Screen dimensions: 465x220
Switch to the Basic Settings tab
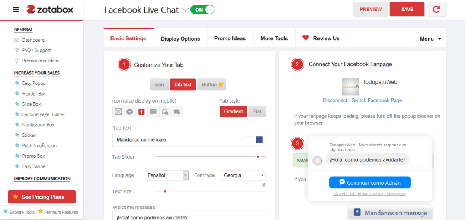[x=128, y=38]
